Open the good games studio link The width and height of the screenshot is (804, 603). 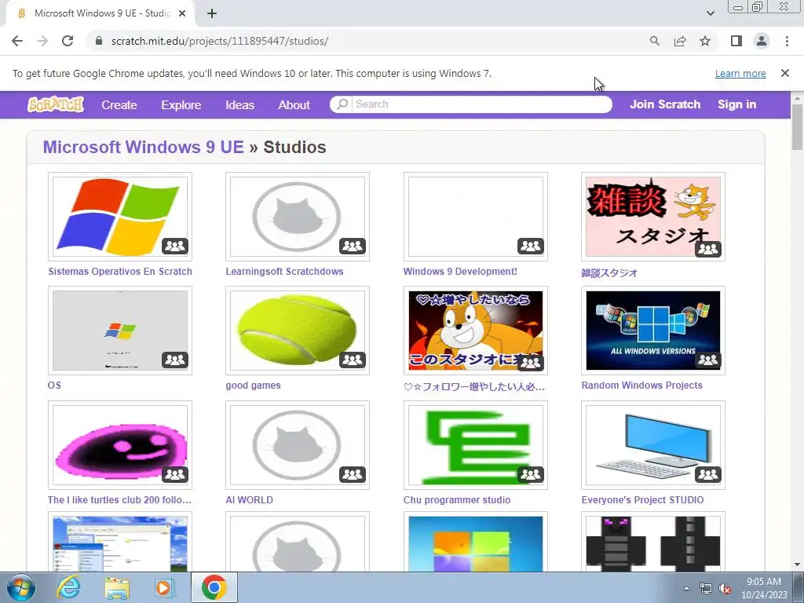[253, 386]
